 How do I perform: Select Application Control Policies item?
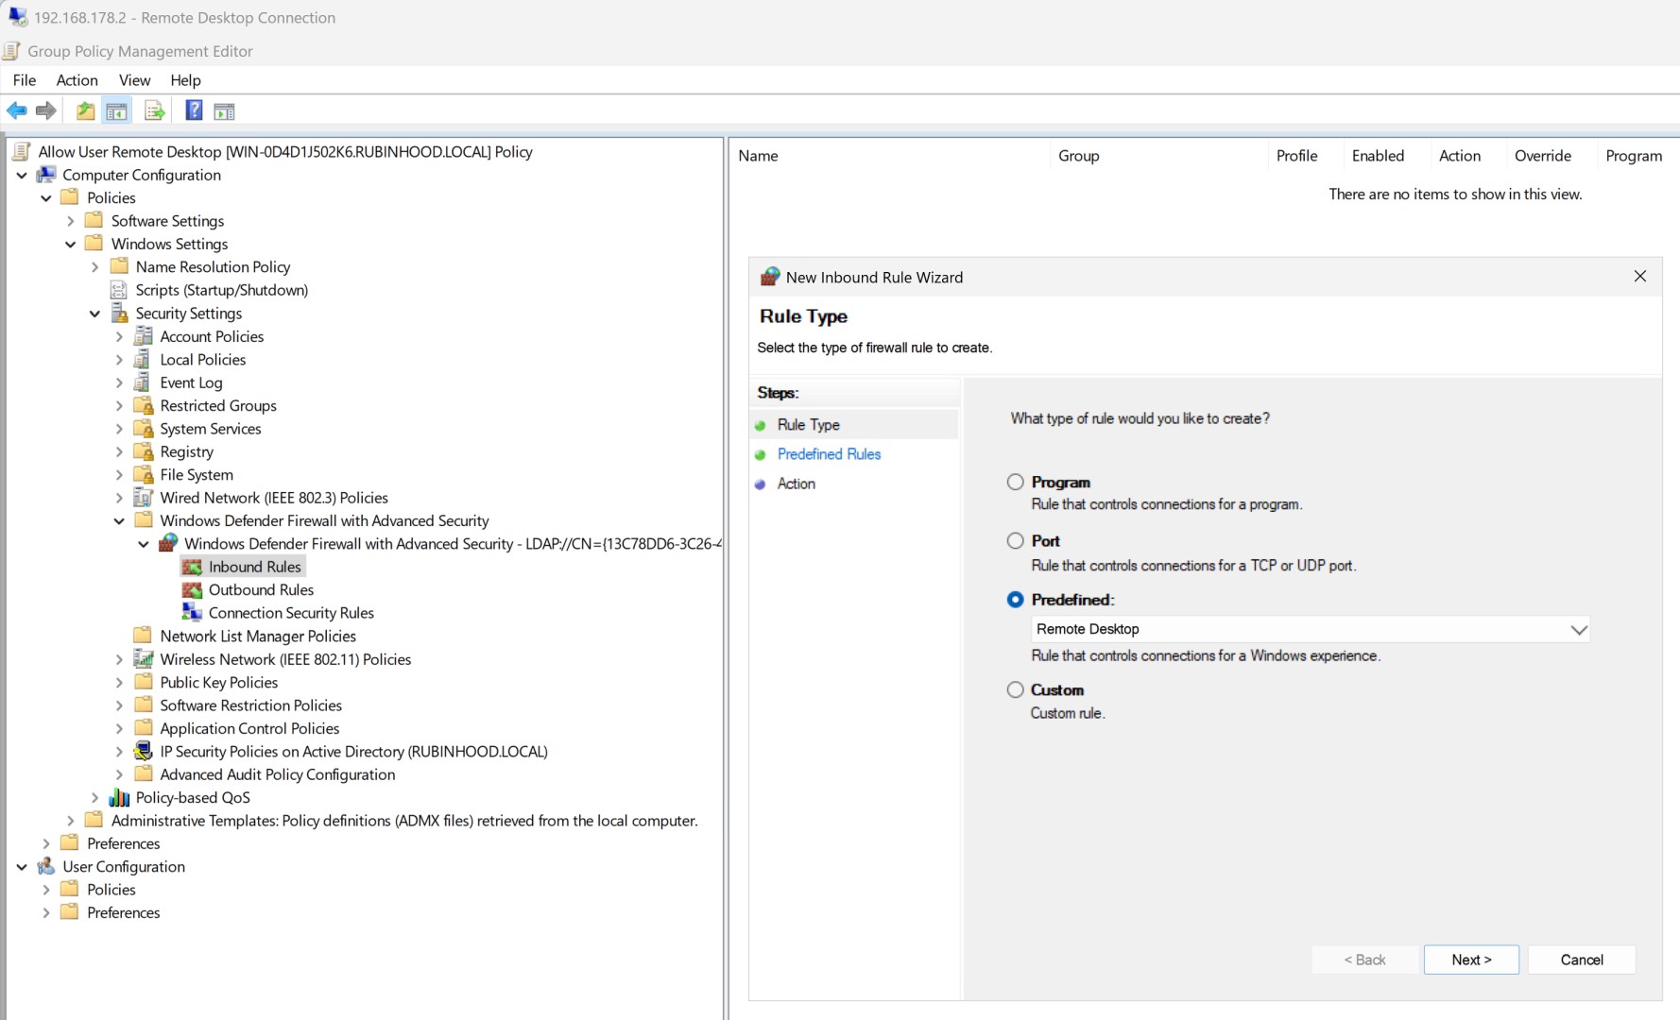pos(249,728)
